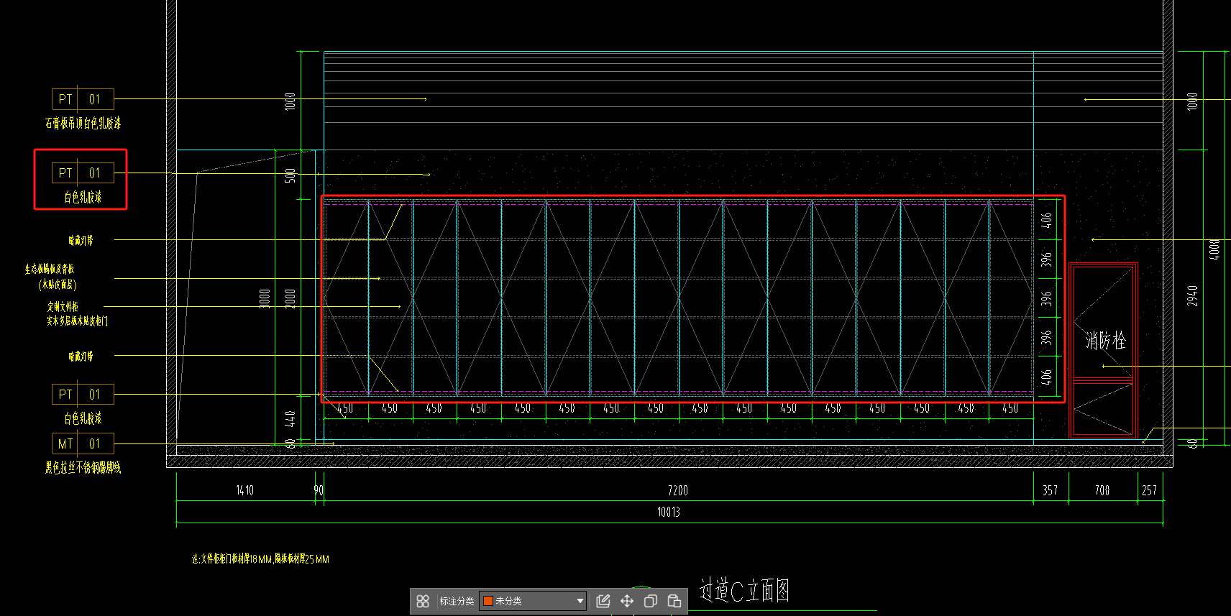Click the 定制文件柜 annotation label

pos(63,307)
